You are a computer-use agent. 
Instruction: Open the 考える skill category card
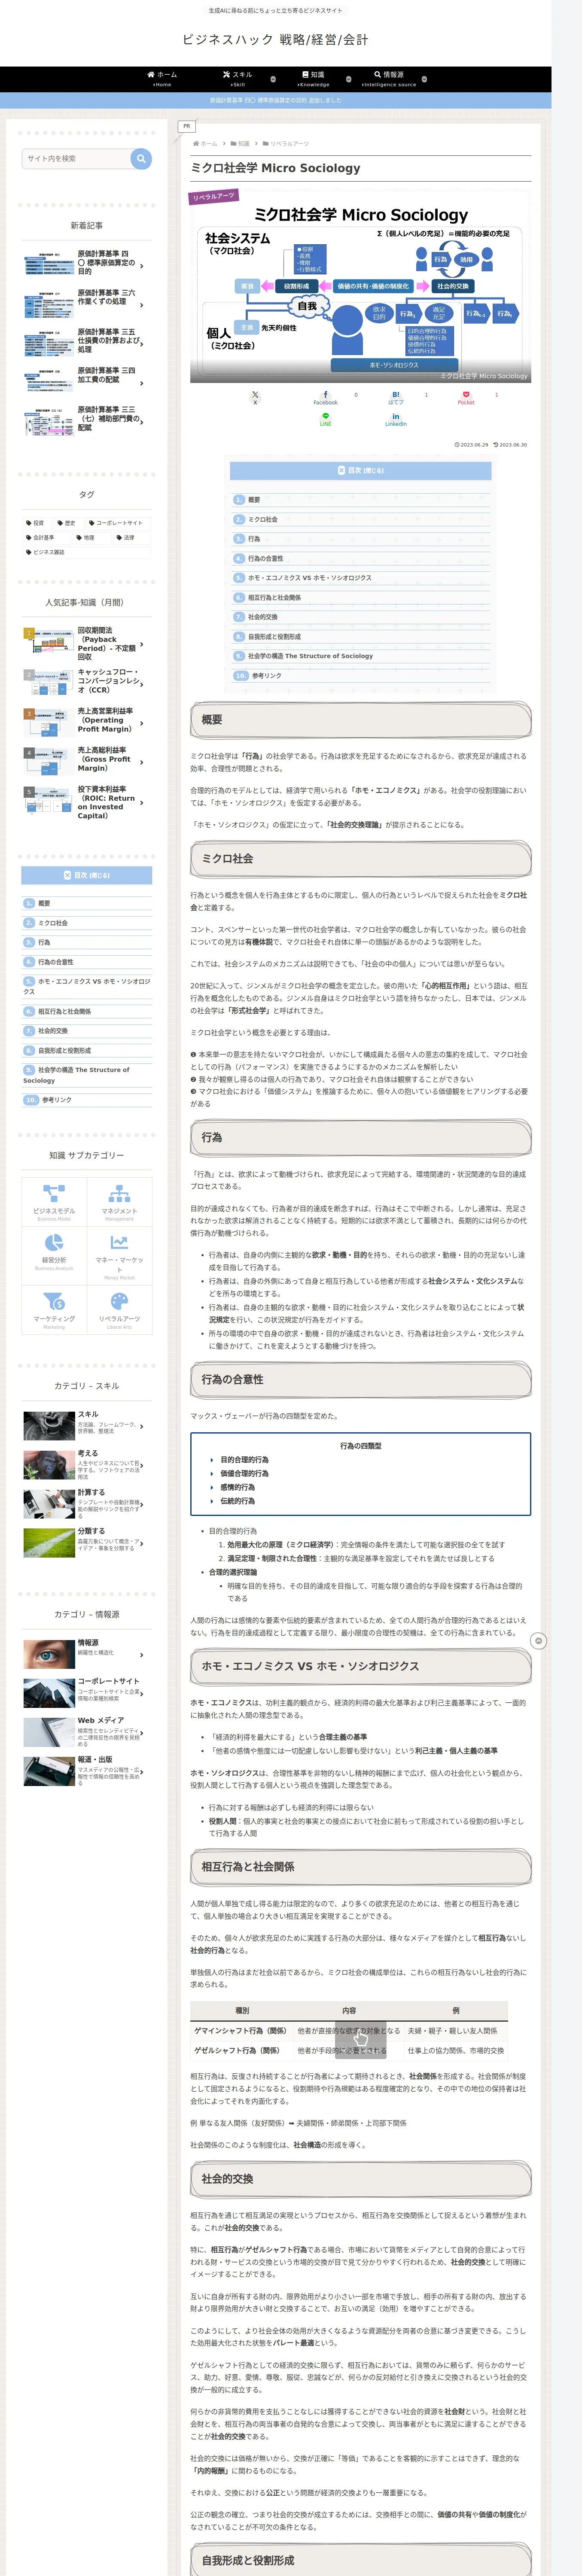[87, 1464]
